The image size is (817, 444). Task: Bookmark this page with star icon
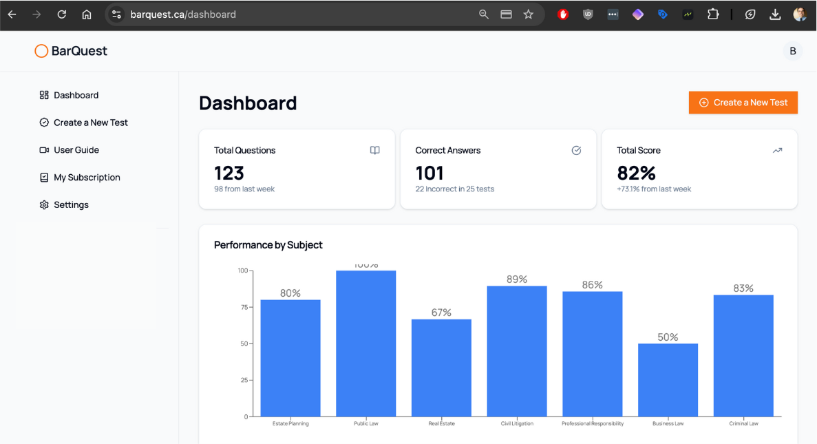[529, 14]
